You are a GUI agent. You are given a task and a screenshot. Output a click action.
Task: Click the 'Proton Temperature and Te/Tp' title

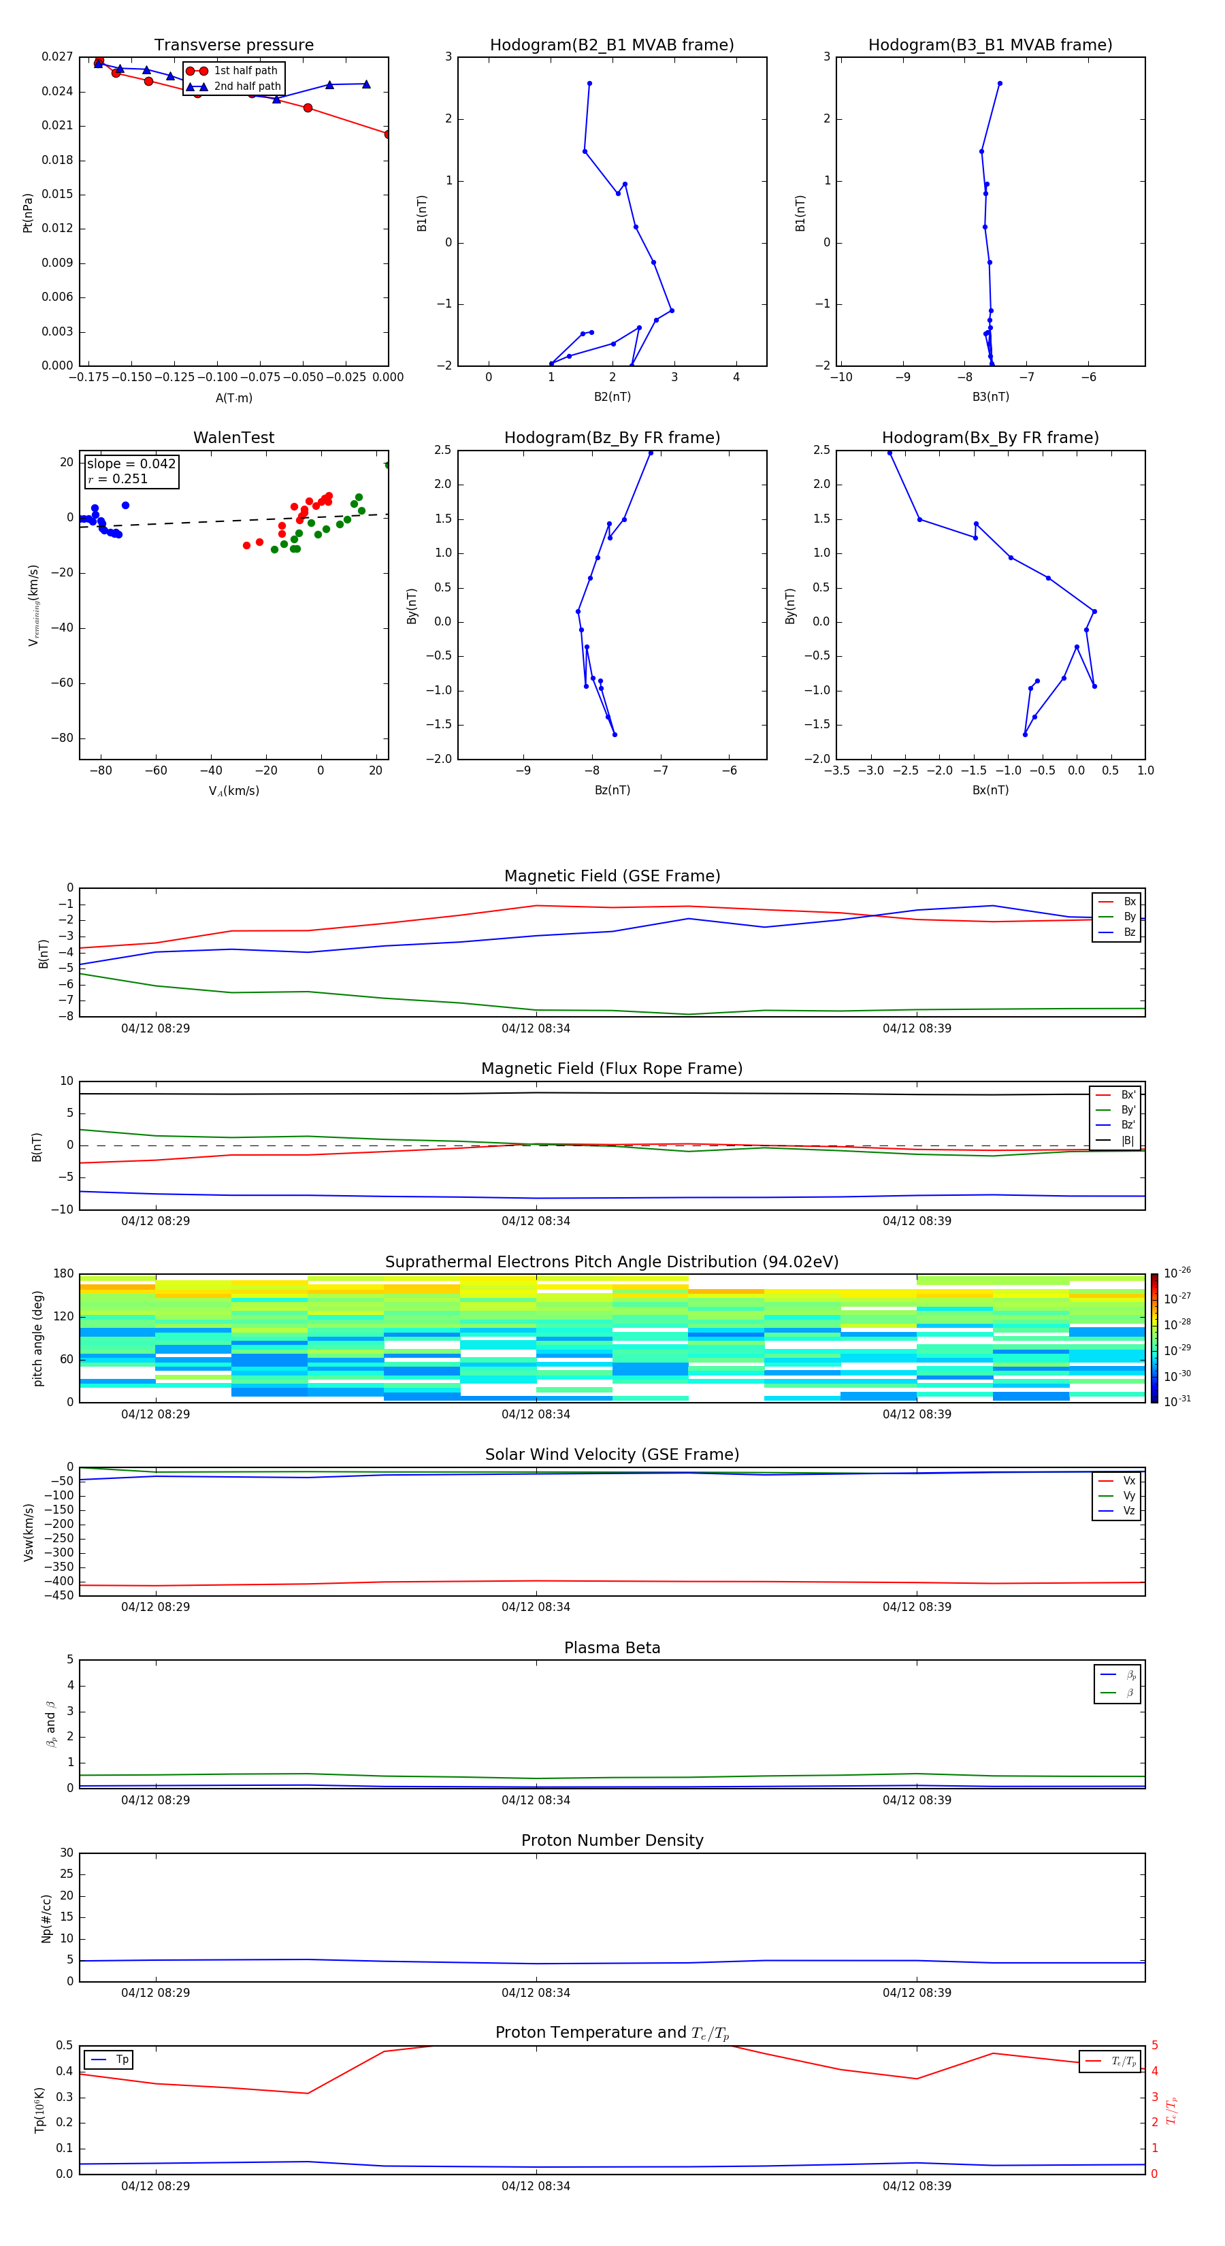[612, 2033]
